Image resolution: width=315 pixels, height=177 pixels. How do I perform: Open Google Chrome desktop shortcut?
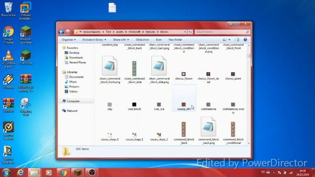8,35
